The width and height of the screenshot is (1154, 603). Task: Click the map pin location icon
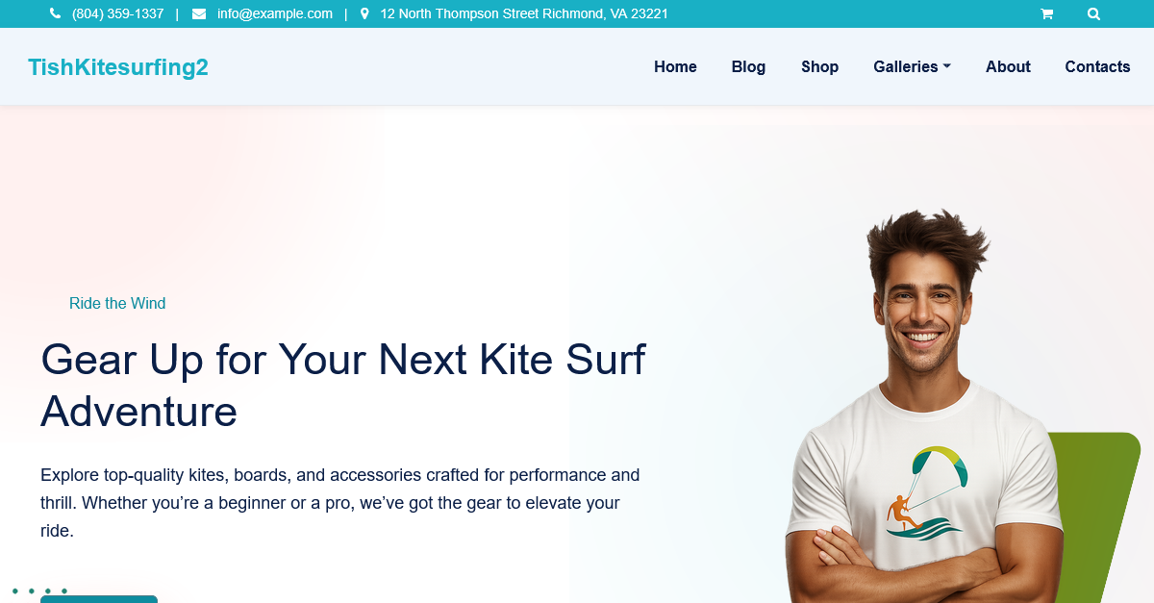coord(364,13)
